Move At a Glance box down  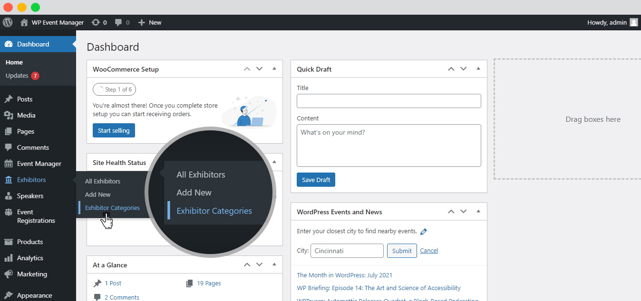click(259, 265)
